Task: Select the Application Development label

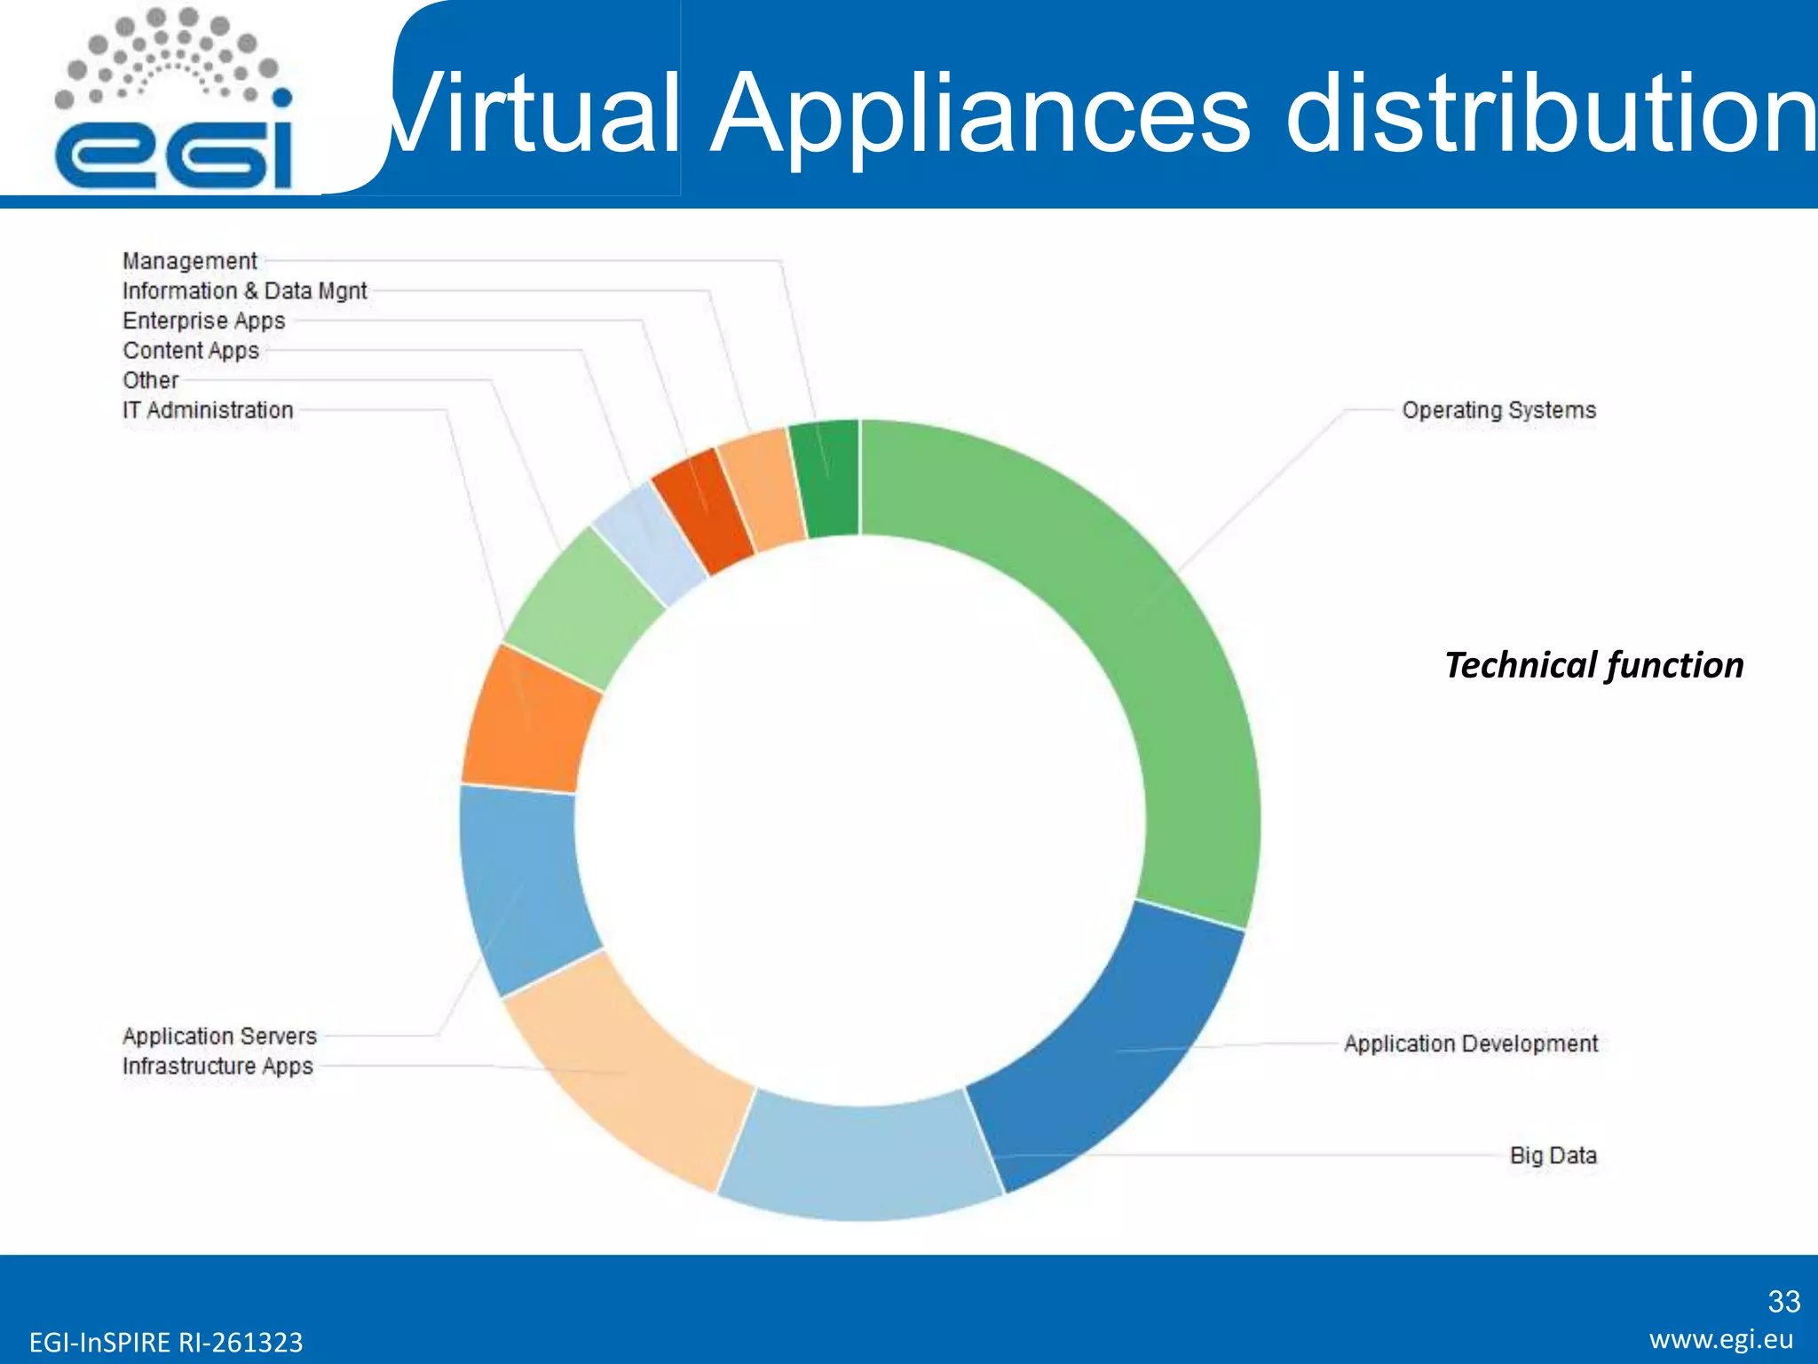Action: point(1471,1043)
